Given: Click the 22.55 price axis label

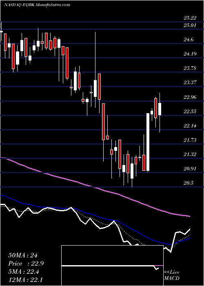Looking at the screenshot, I should (190, 111).
